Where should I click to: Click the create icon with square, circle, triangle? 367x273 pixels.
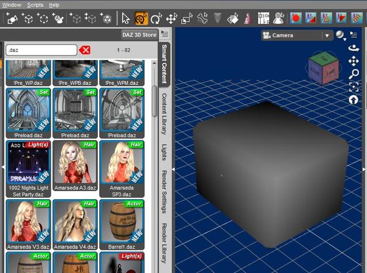click(12, 18)
